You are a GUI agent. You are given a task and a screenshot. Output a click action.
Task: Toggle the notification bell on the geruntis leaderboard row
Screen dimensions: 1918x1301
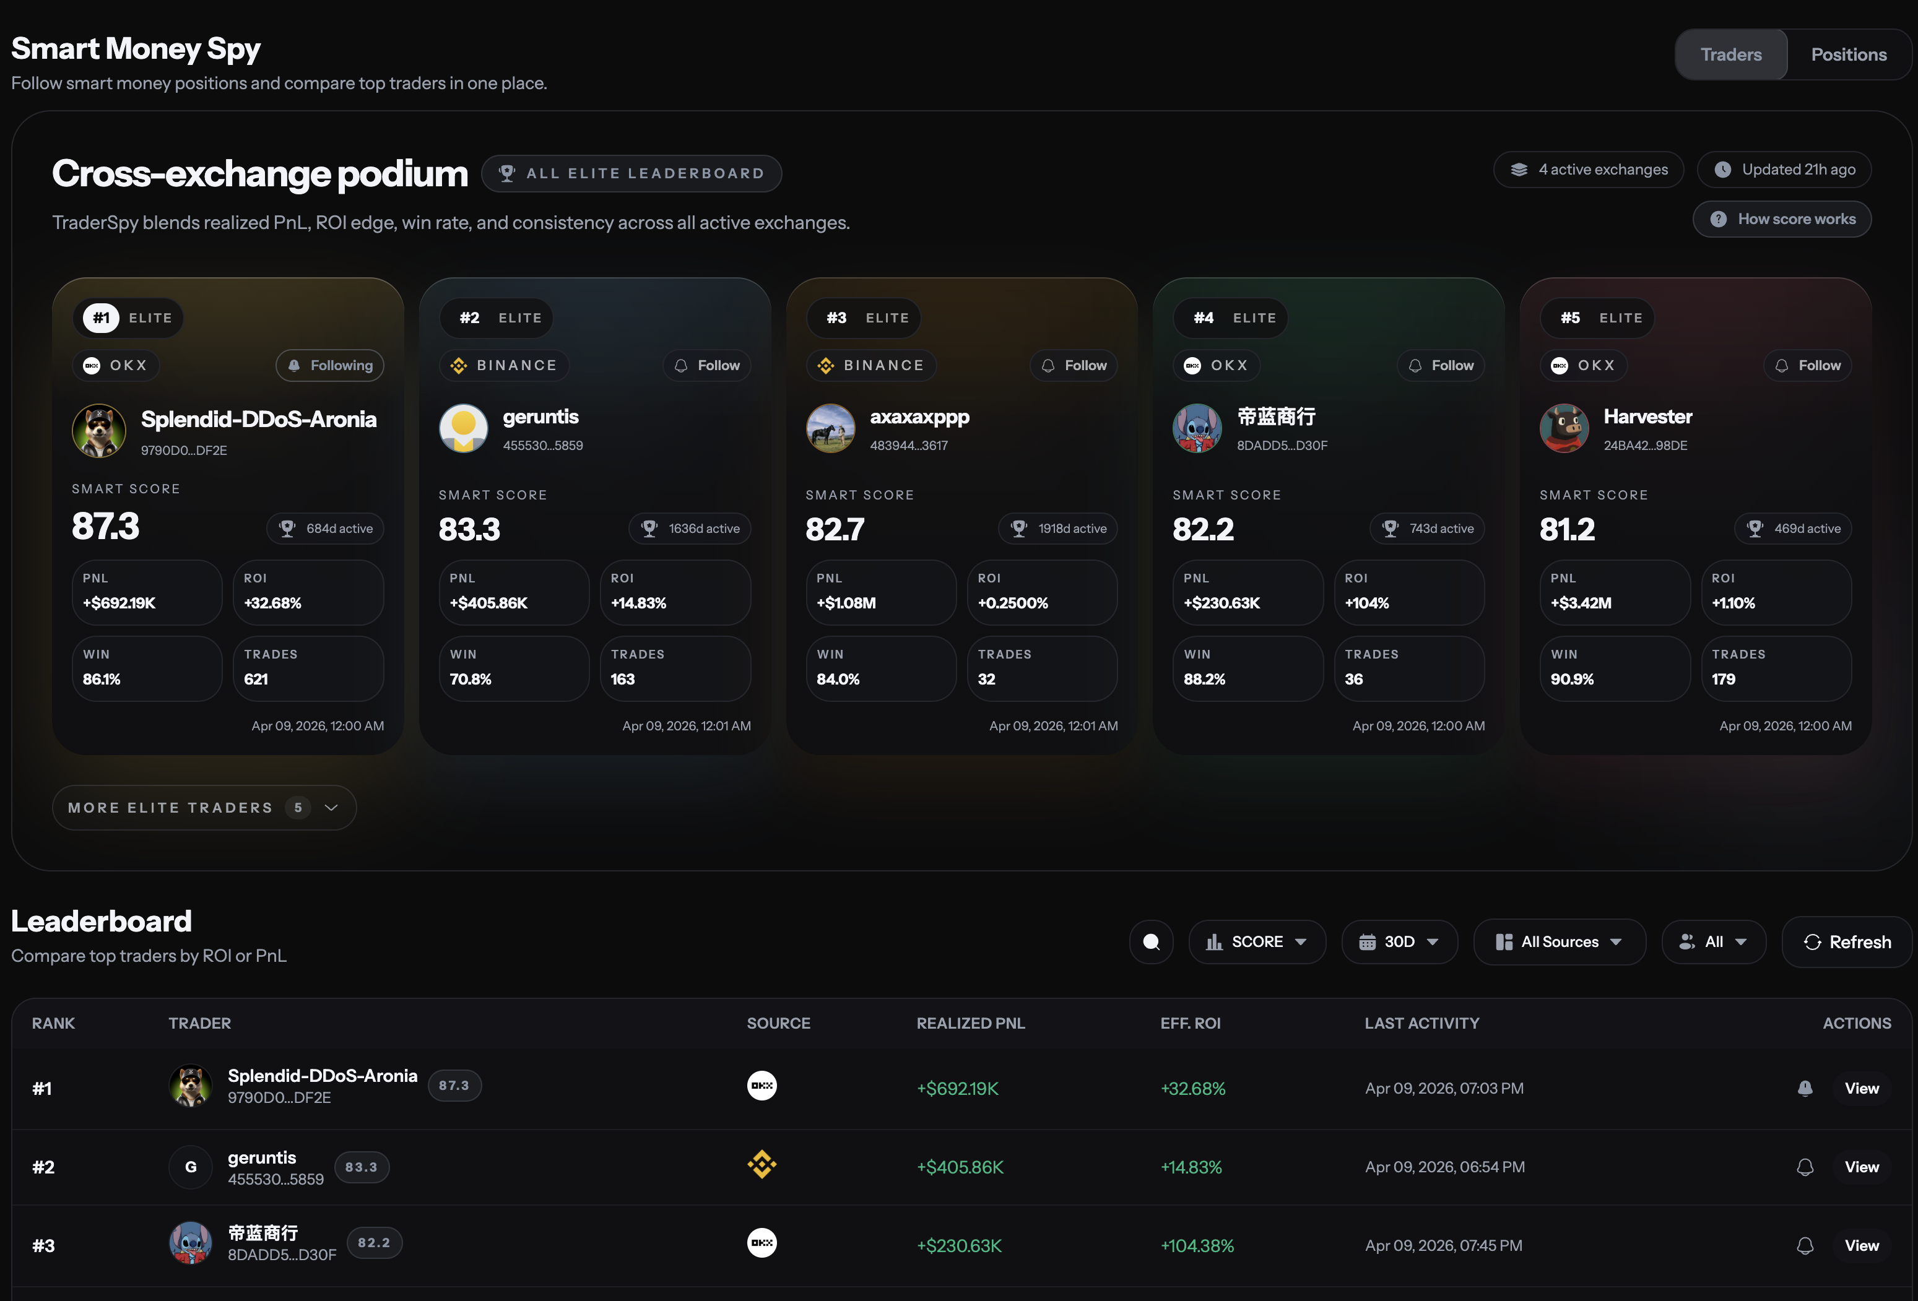[1805, 1167]
